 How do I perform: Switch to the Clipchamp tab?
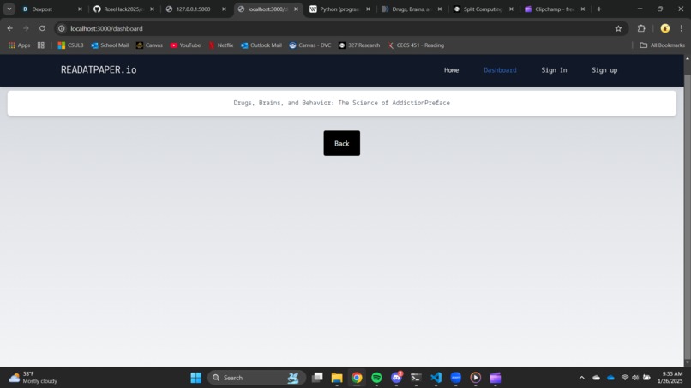coord(555,9)
